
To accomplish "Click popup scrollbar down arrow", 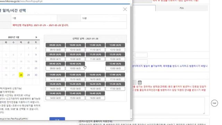I will [131, 119].
